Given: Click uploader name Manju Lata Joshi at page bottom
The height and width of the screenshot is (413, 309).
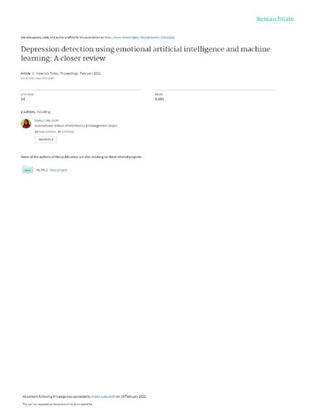Looking at the screenshot, I should point(104,397).
